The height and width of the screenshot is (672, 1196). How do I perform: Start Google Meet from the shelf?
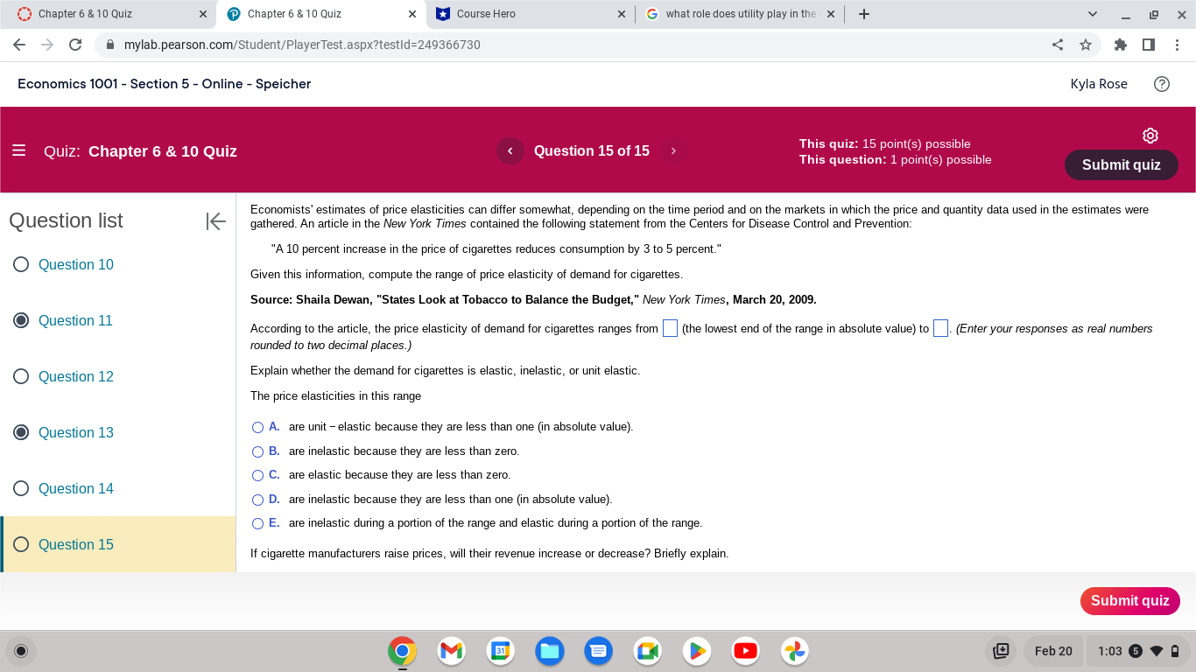click(x=647, y=651)
